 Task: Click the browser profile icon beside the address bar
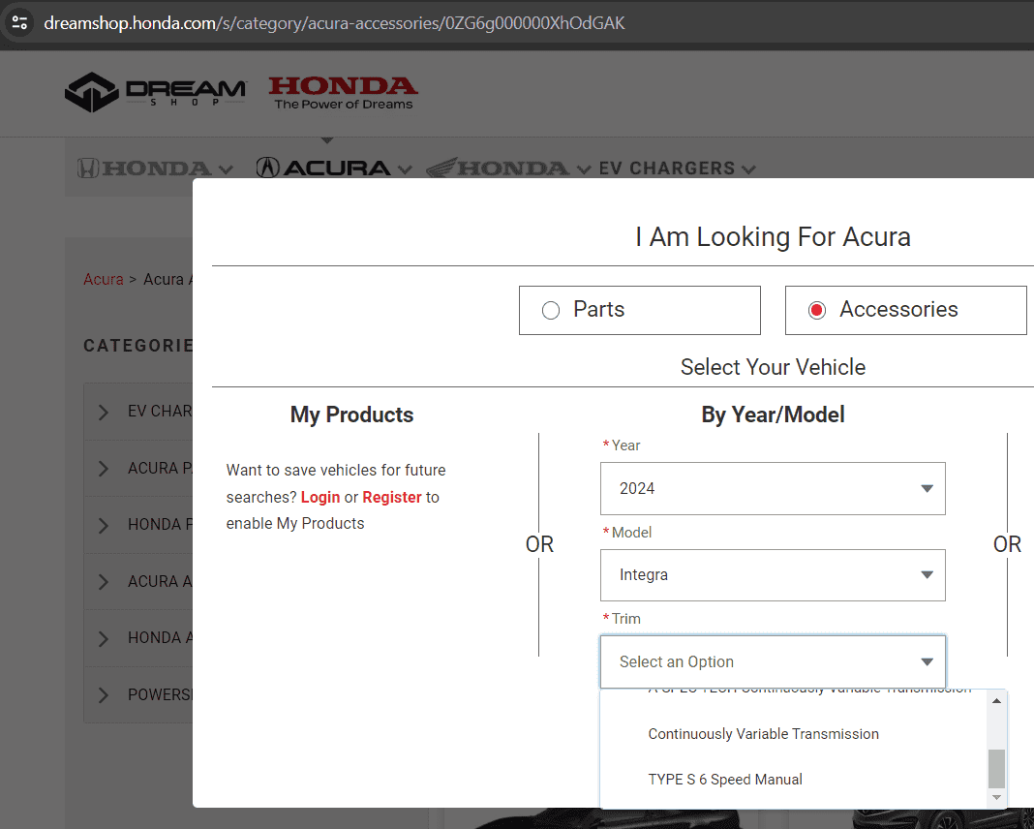19,22
